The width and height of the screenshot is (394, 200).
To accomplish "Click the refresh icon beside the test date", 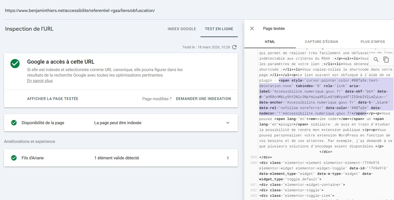I will [234, 47].
